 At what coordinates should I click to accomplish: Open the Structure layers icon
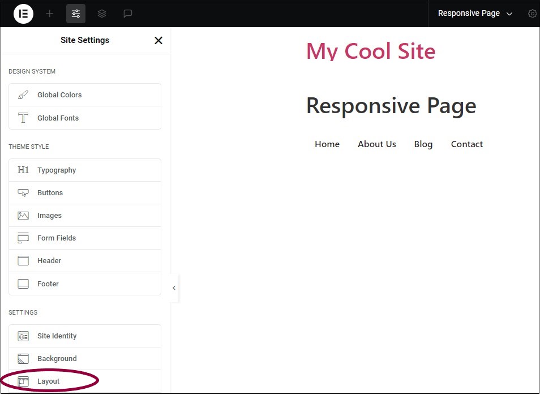click(102, 14)
